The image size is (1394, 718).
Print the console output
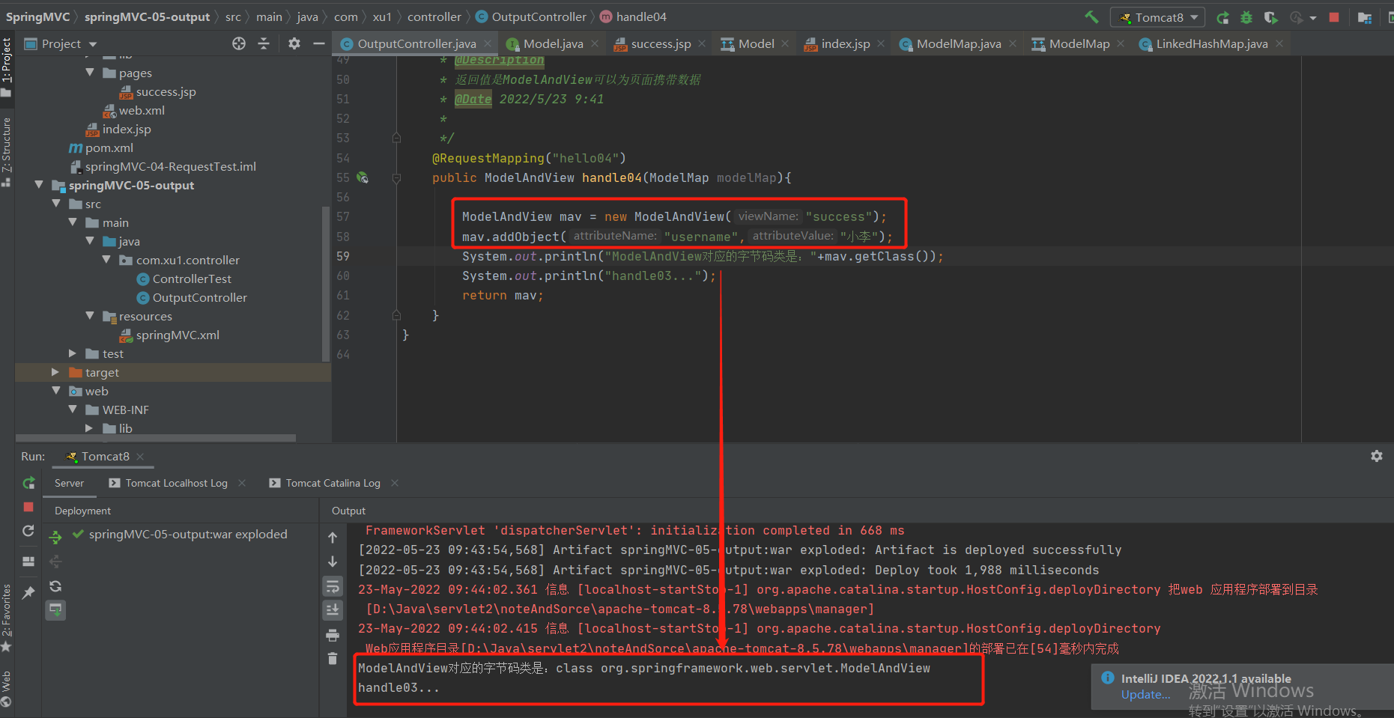click(333, 636)
